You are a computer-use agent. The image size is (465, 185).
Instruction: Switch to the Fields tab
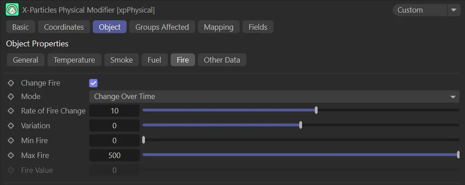pyautogui.click(x=258, y=27)
